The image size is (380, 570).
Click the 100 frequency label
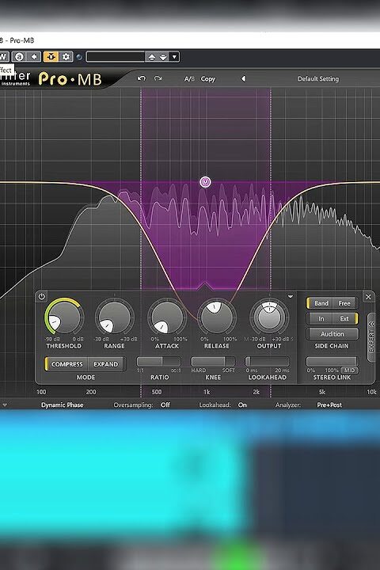pyautogui.click(x=41, y=392)
